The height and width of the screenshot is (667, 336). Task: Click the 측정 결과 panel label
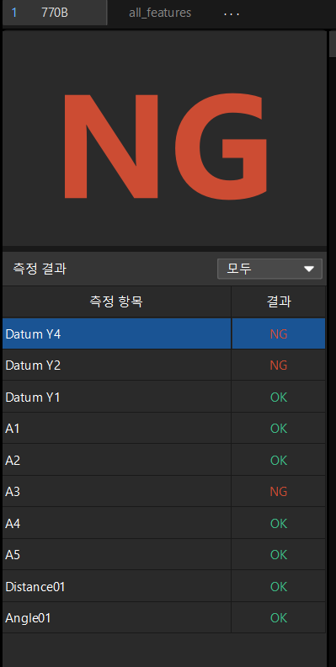(40, 269)
